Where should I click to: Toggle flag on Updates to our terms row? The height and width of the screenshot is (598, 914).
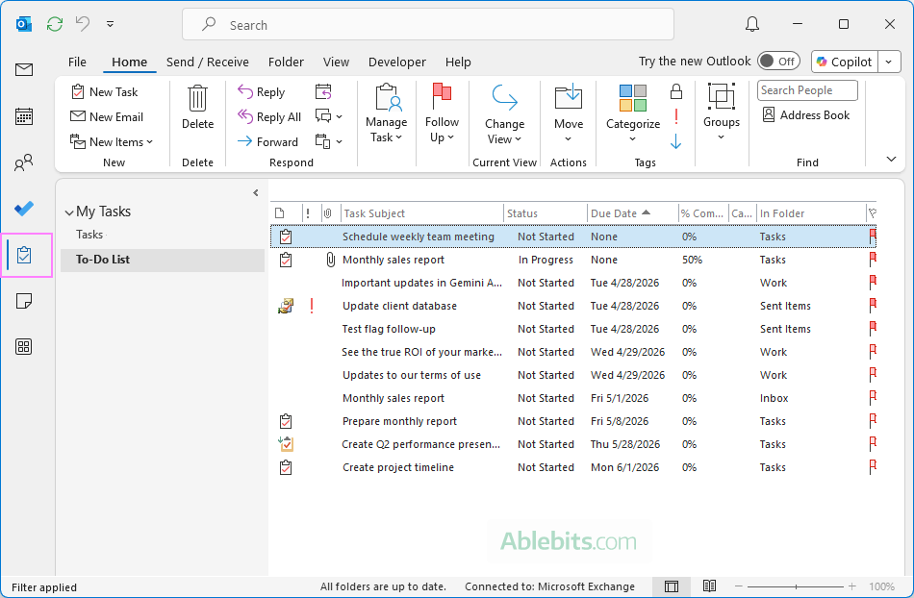click(872, 375)
